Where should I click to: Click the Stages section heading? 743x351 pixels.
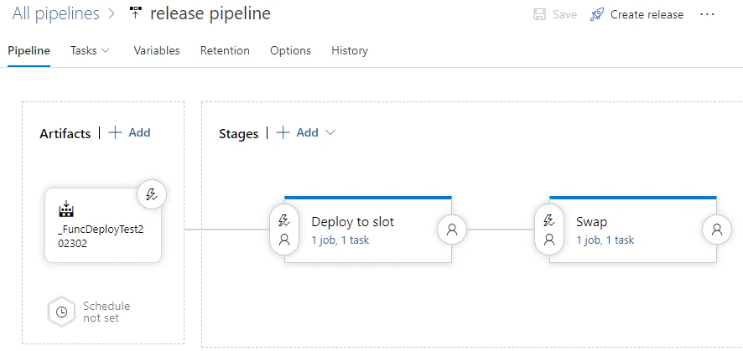(x=239, y=134)
